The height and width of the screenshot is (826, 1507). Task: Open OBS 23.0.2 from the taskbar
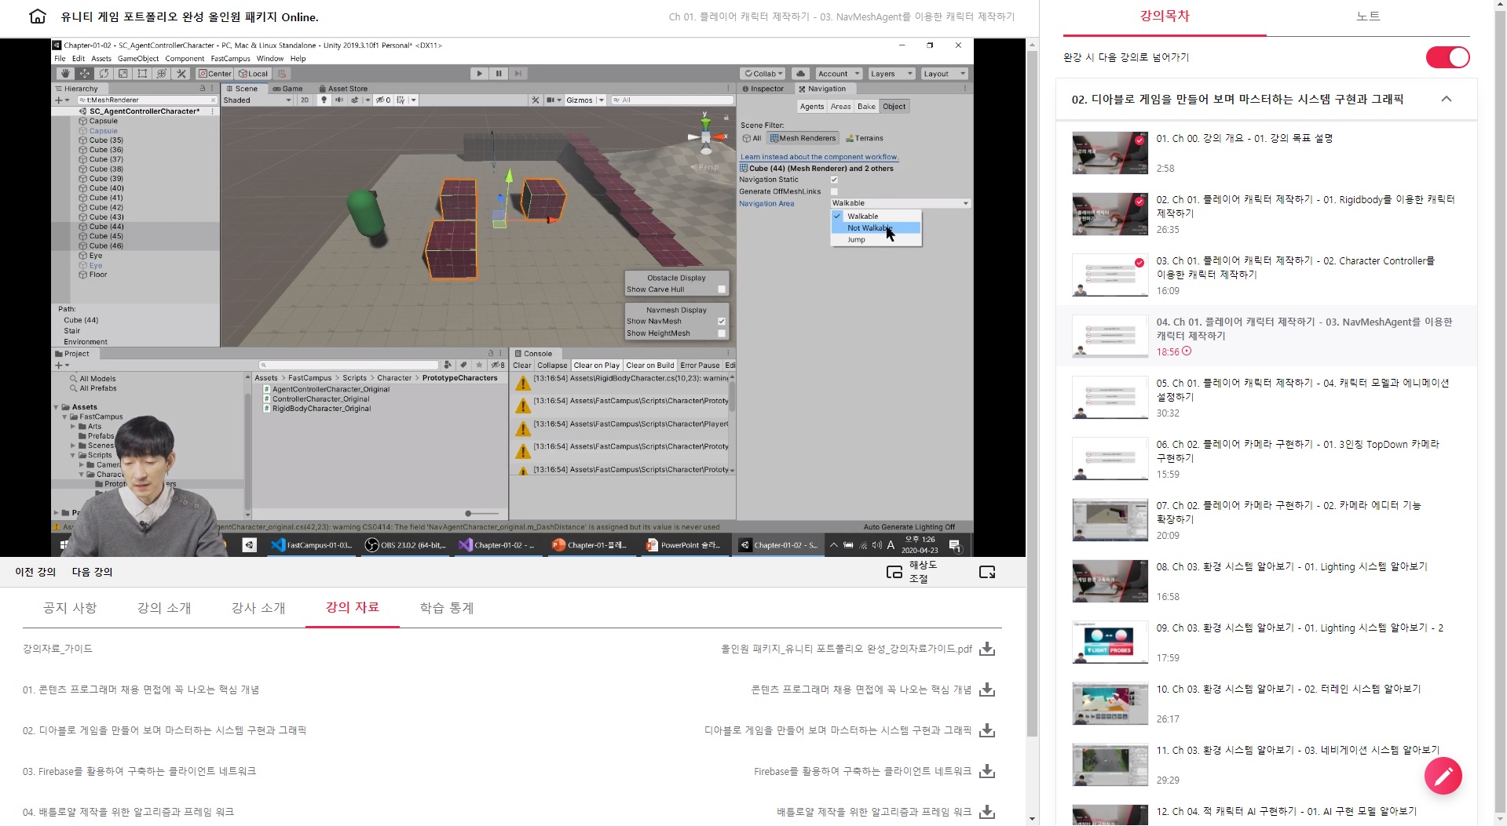point(406,545)
